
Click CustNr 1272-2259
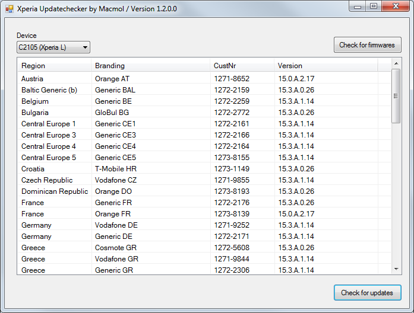click(232, 101)
